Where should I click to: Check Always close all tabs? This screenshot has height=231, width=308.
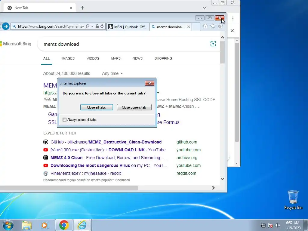tap(64, 120)
